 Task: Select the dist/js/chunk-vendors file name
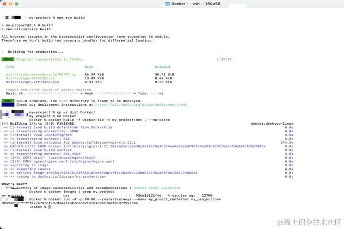tap(41, 74)
